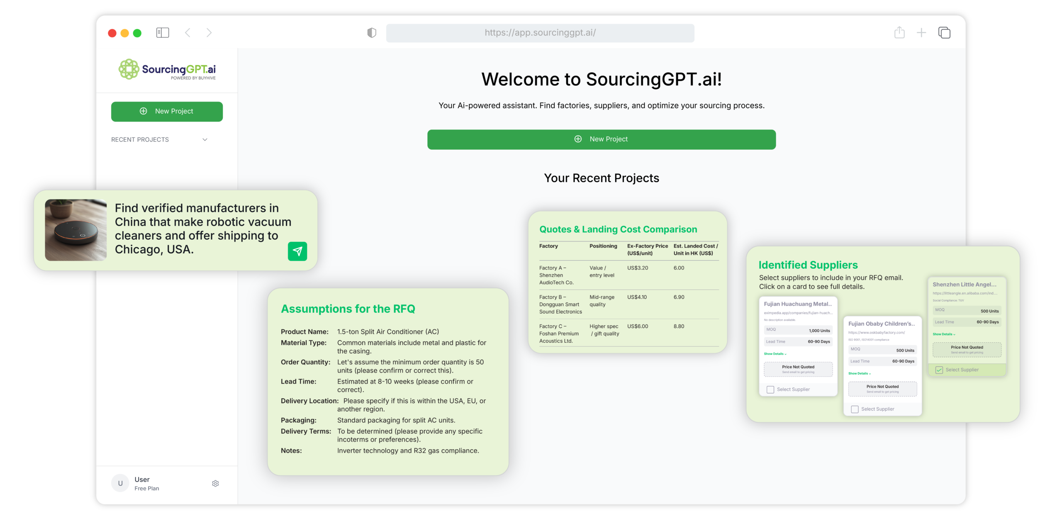Expand Show Details on Shenzhen Little Angel card
Viewport: 1062px width, 521px height.
(944, 334)
